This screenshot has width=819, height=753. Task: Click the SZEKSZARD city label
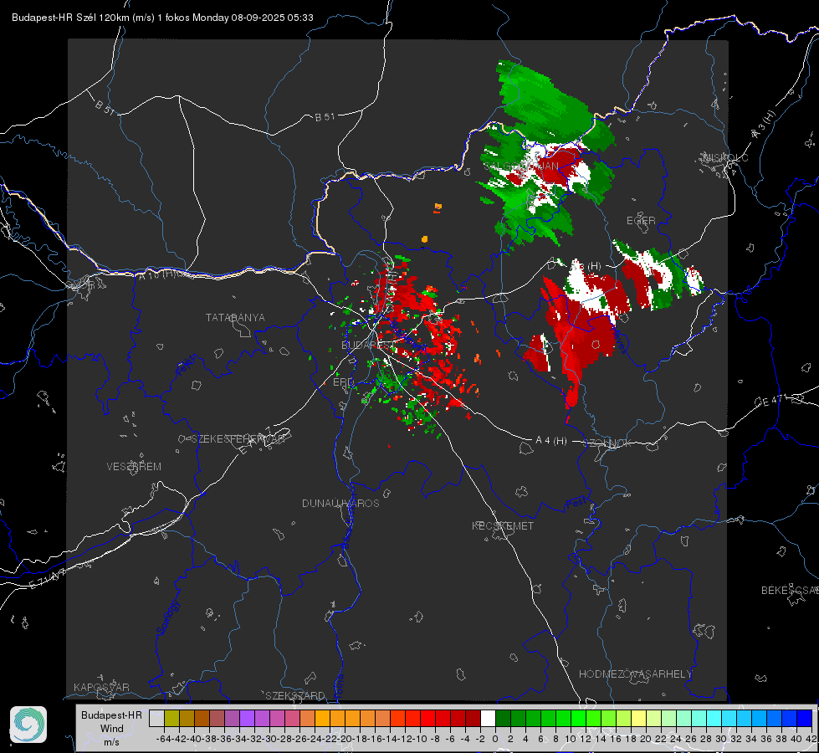295,695
